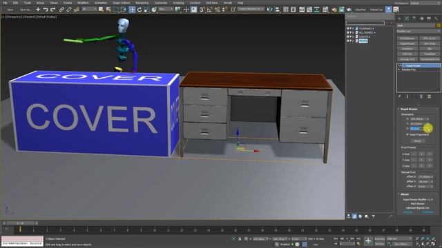The height and width of the screenshot is (248, 442).
Task: Open the Modifiers menu
Action: (x=83, y=3)
